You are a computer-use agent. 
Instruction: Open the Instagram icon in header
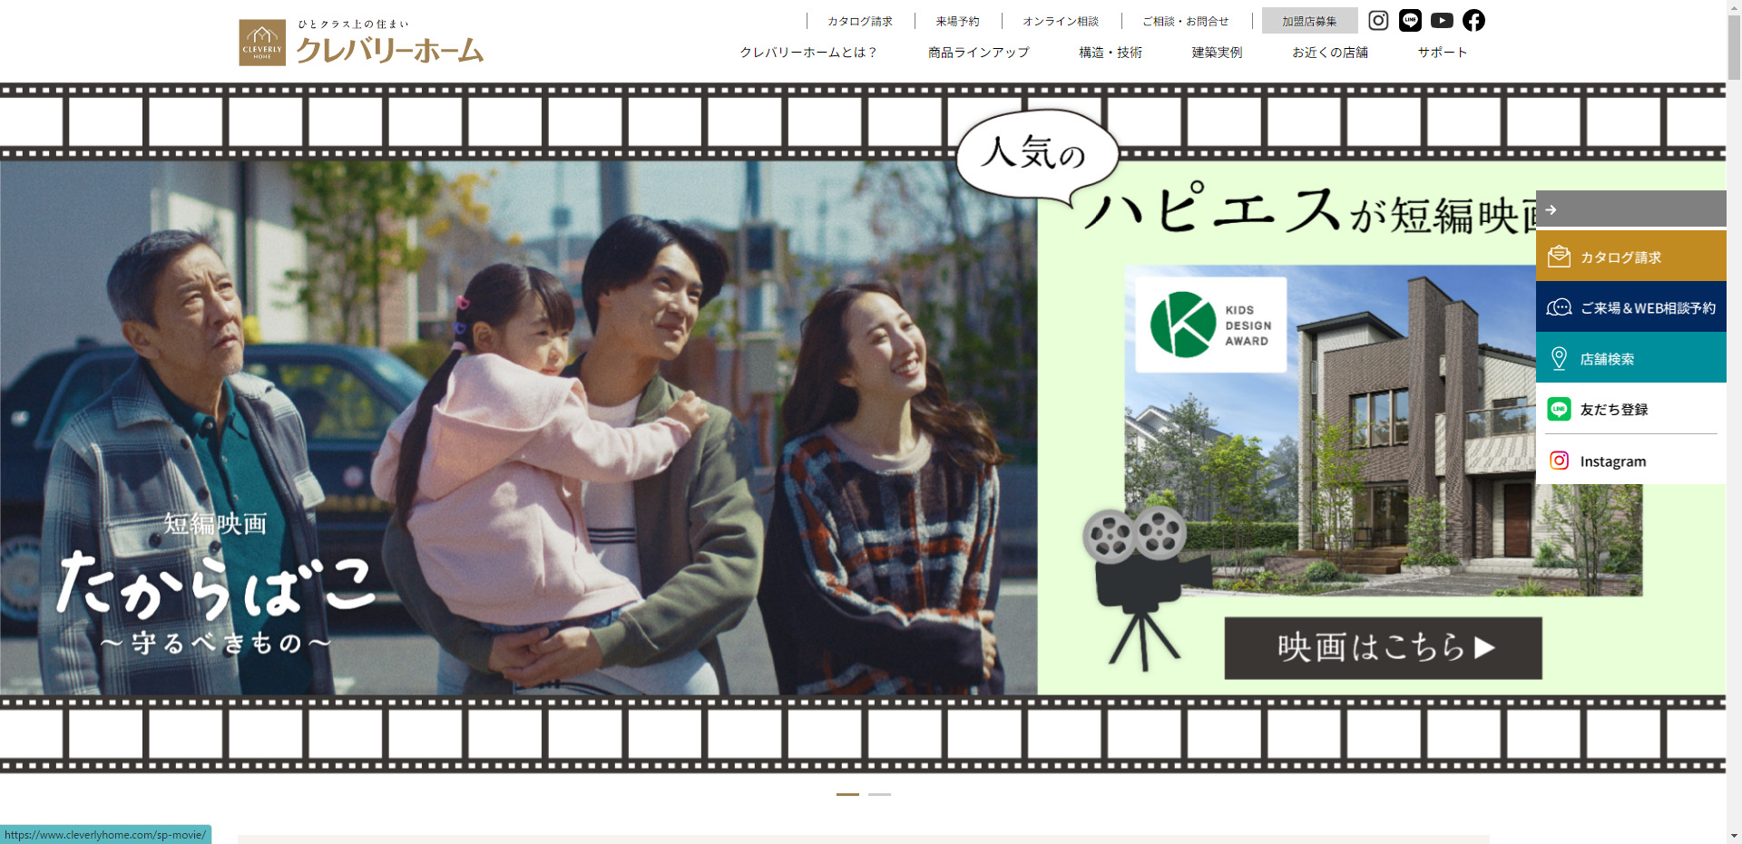pos(1378,20)
